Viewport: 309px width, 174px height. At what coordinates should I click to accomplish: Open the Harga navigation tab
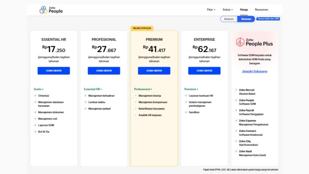tap(244, 10)
